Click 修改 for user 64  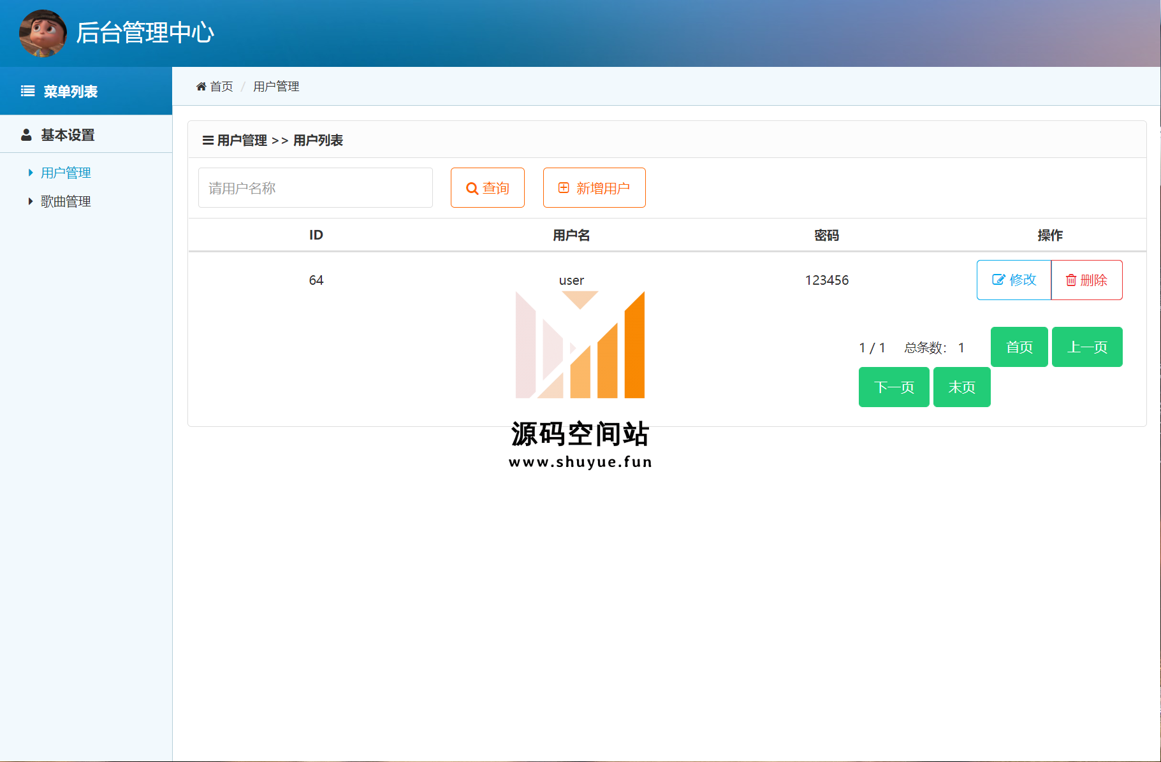pos(1014,280)
